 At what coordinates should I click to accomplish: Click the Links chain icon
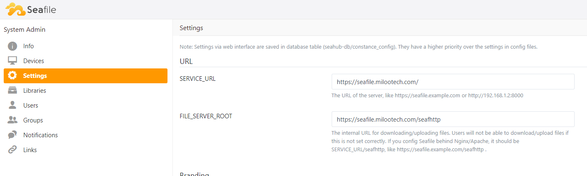(12, 150)
